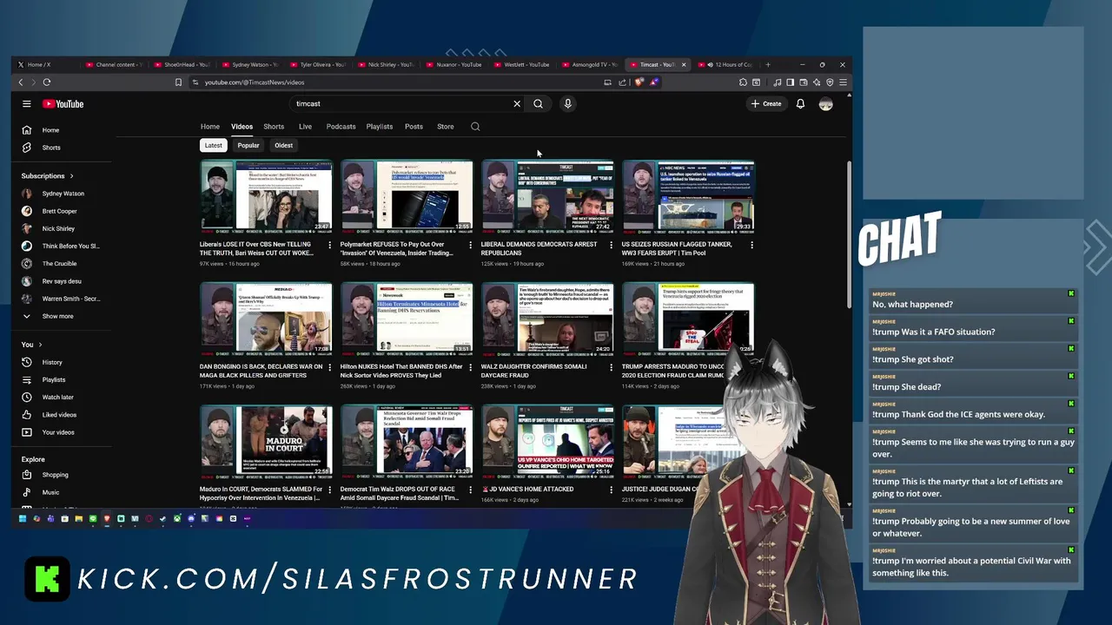
Task: Open a new browser tab
Action: click(x=768, y=64)
